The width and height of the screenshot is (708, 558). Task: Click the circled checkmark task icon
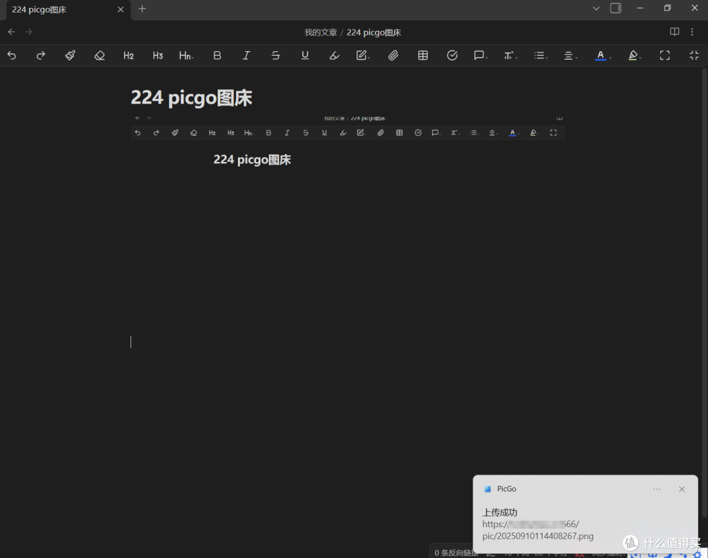tap(452, 56)
